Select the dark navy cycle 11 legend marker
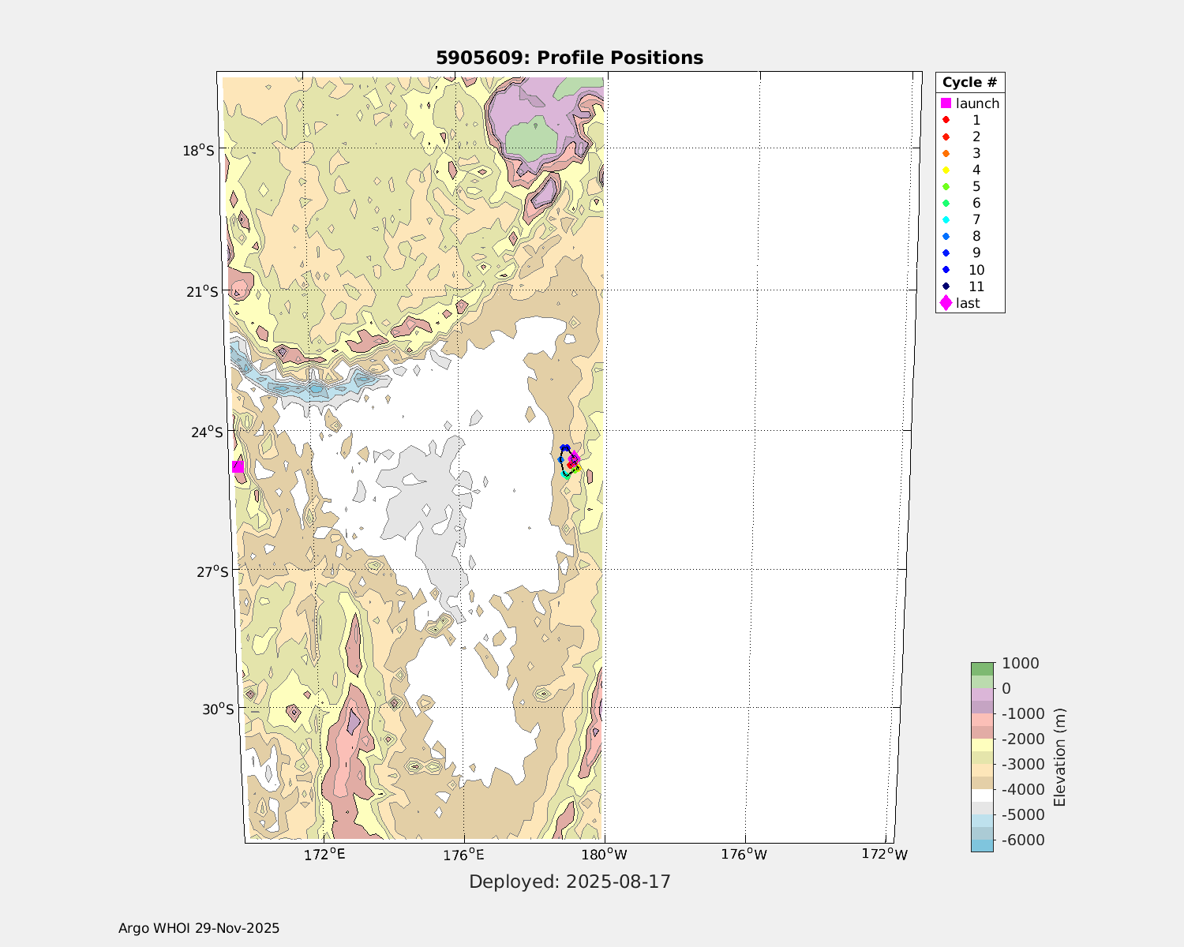1184x947 pixels. [x=946, y=286]
